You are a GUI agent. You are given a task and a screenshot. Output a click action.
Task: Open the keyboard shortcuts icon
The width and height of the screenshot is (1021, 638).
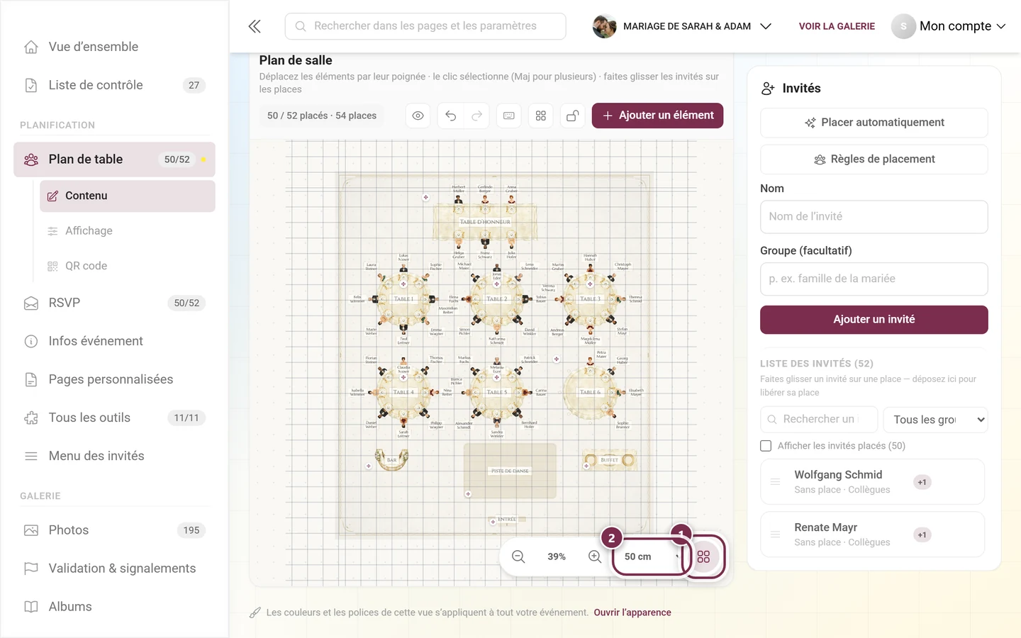(x=509, y=116)
